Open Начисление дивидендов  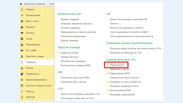pyautogui.click(x=73, y=36)
